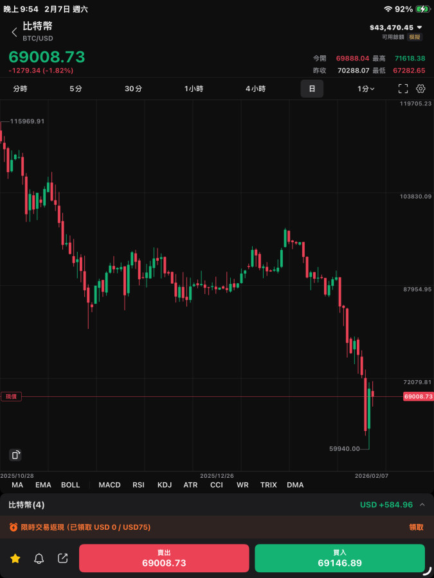434x578 pixels.
Task: Tap the green 買入 69146.89 button
Action: pos(340,558)
